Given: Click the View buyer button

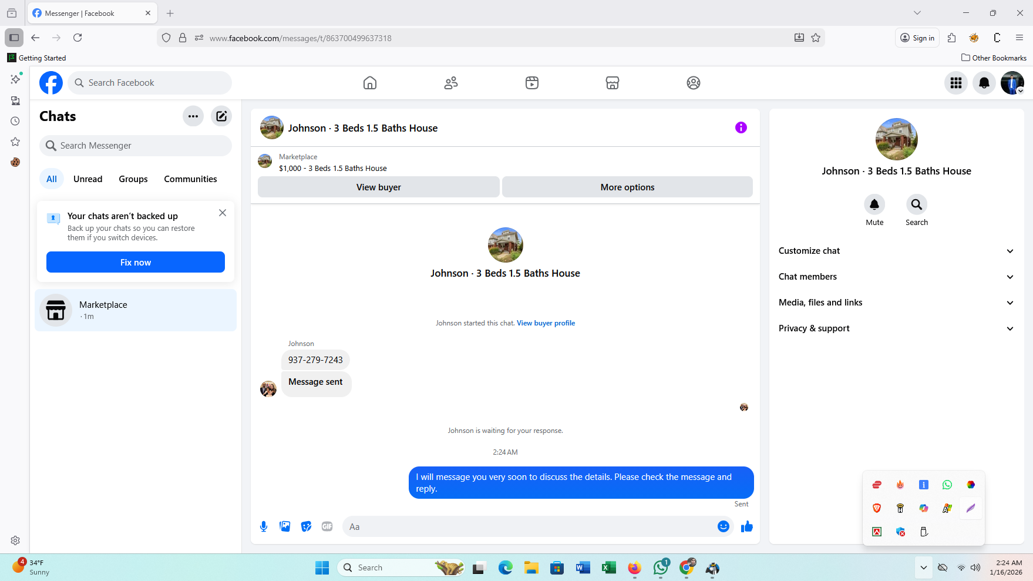Looking at the screenshot, I should click(379, 187).
